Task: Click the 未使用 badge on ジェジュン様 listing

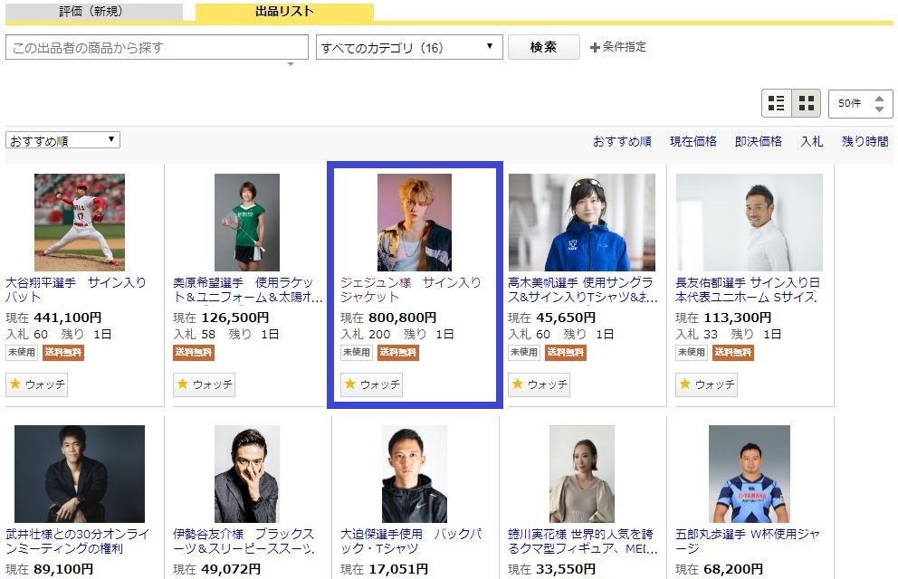Action: click(357, 353)
